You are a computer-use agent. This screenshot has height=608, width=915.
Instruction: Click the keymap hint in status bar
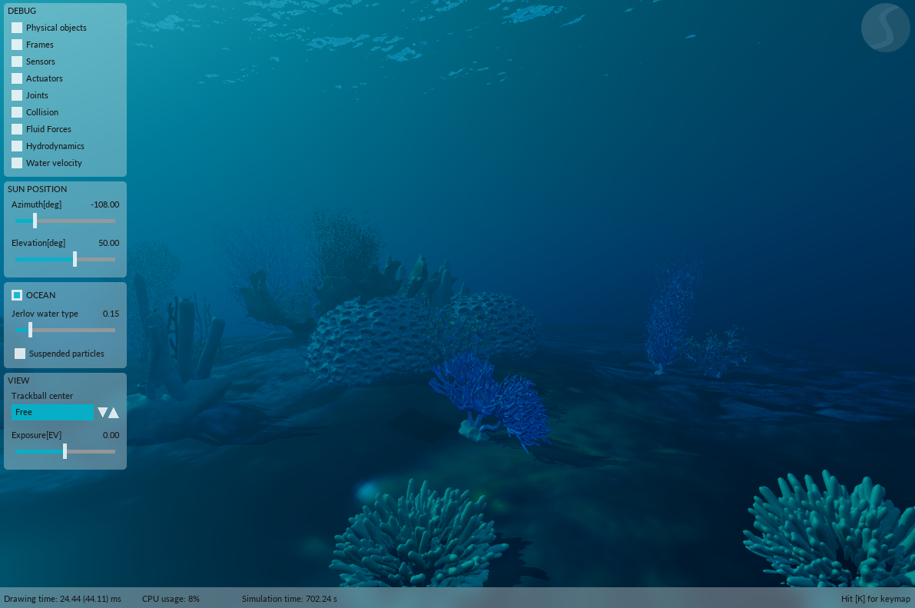click(x=875, y=599)
